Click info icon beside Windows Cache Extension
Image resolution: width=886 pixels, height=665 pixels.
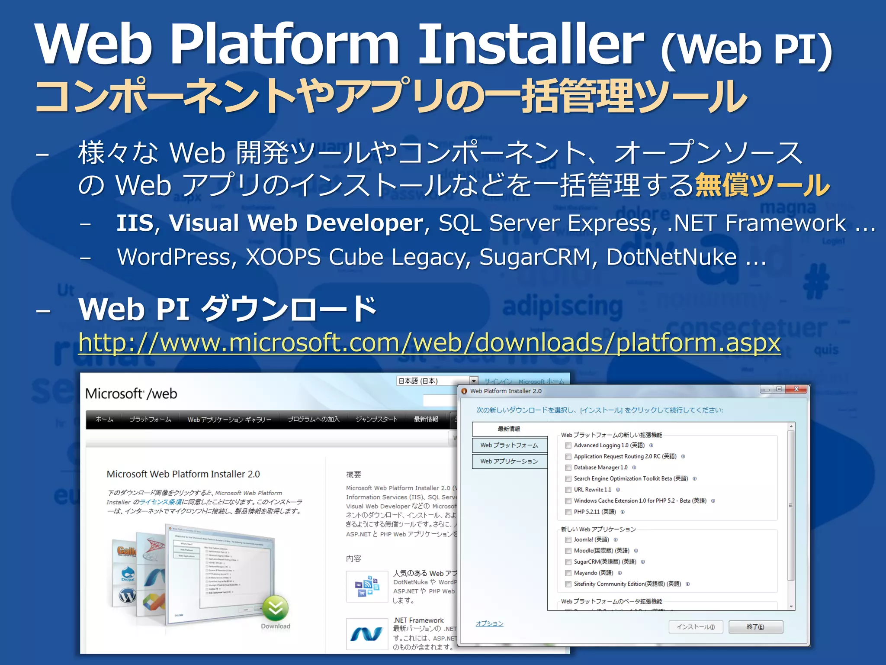(713, 501)
